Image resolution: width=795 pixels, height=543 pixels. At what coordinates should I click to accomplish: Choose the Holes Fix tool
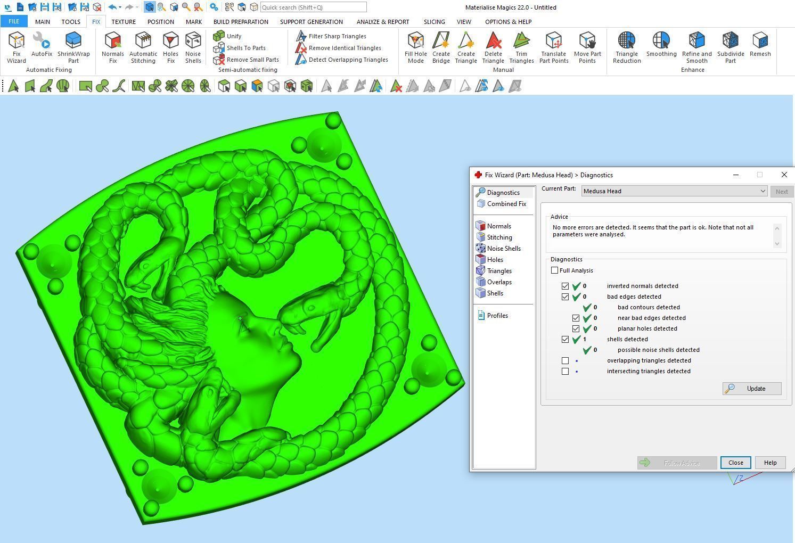170,48
